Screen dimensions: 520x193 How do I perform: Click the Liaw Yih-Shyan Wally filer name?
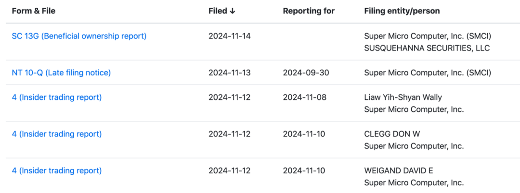coord(403,97)
